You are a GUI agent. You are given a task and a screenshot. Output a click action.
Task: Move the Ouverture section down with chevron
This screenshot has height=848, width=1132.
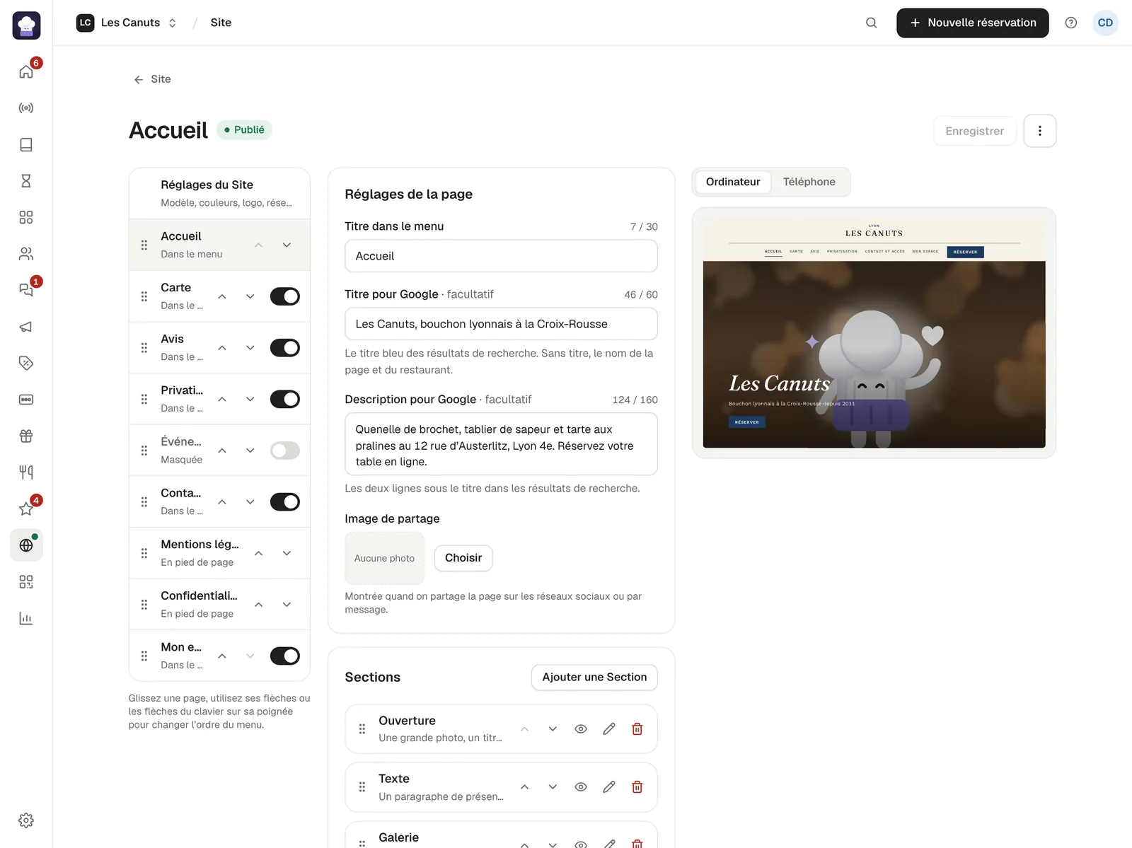(x=553, y=729)
